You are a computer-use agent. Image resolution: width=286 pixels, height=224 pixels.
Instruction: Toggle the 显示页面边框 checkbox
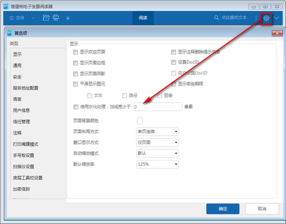click(75, 63)
